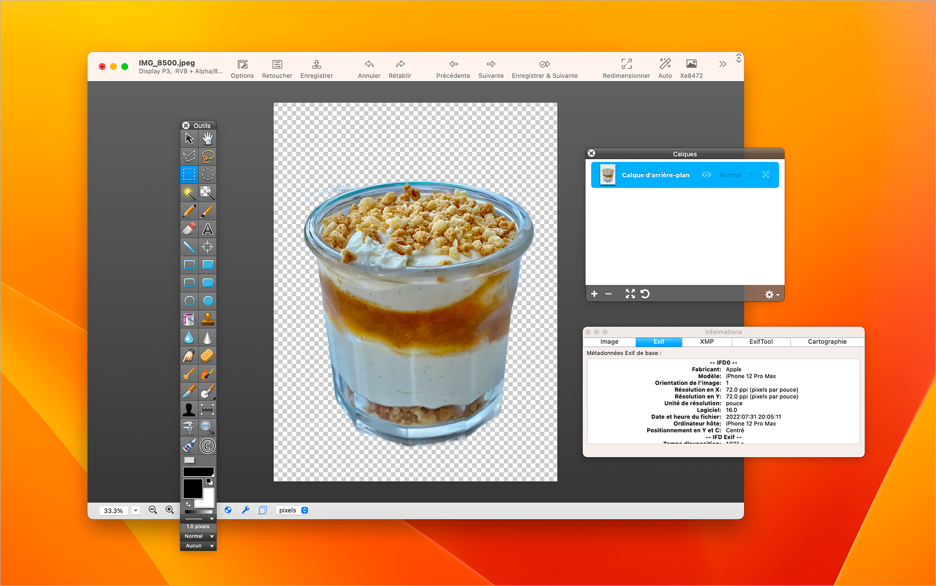Activate the clone stamp tool
Screen dimensions: 936x586
[x=208, y=319]
